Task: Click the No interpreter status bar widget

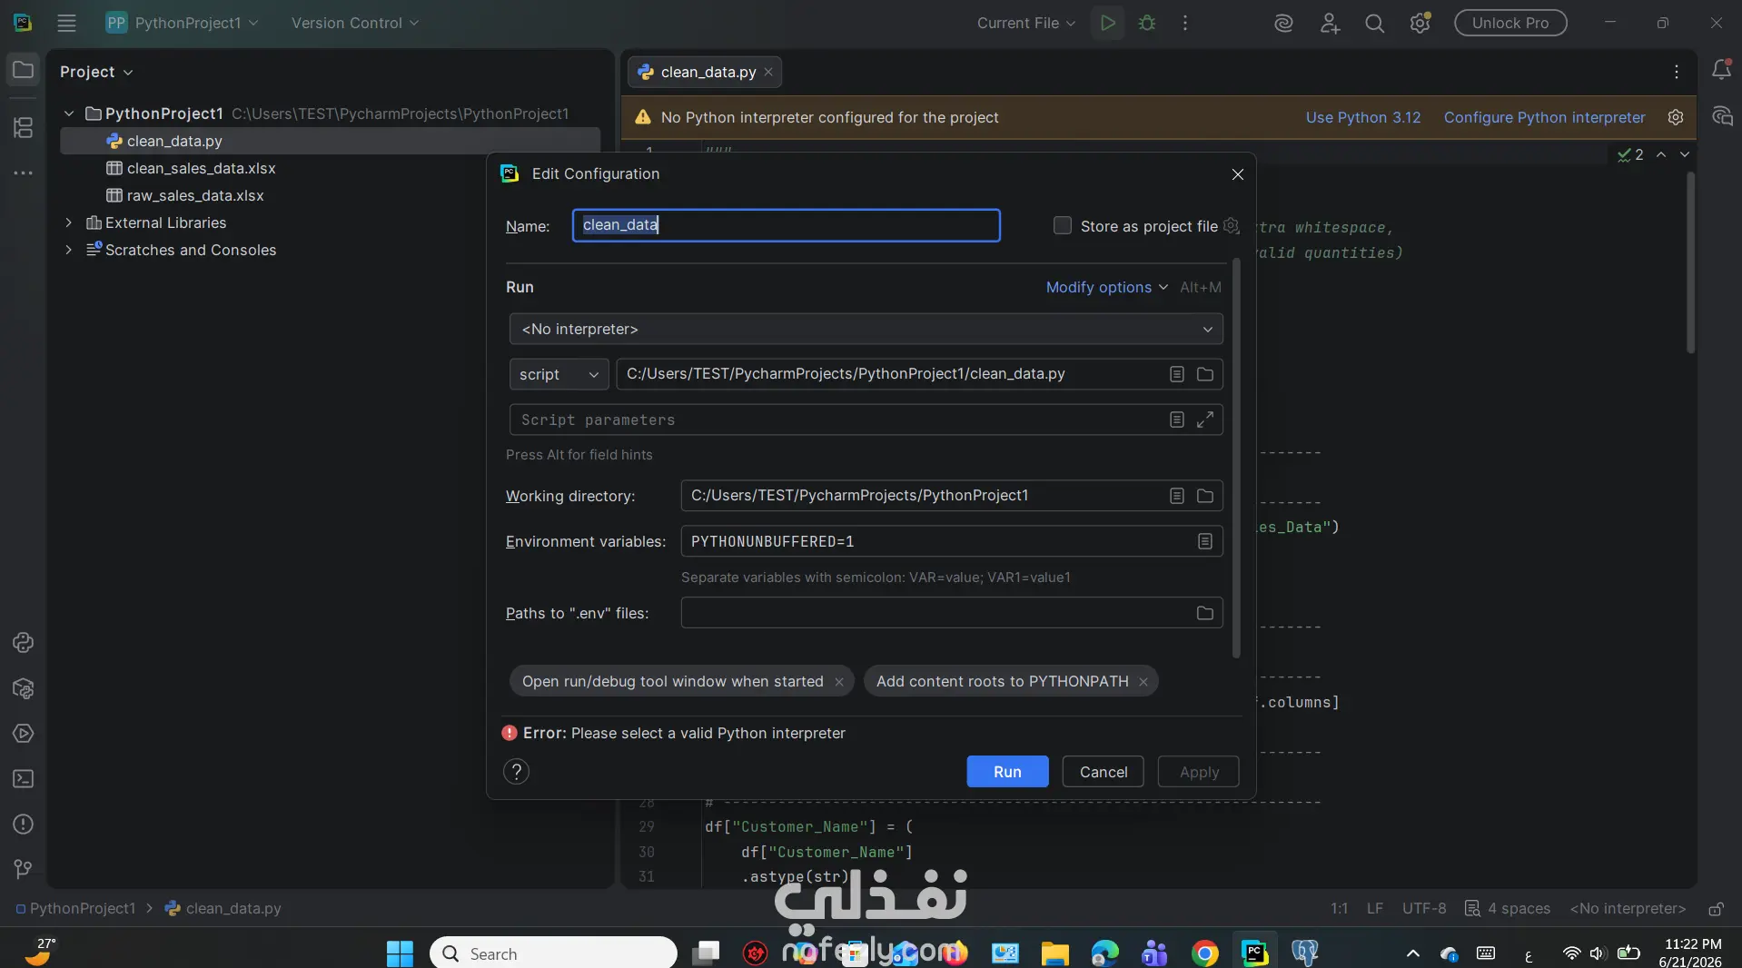Action: (1628, 908)
